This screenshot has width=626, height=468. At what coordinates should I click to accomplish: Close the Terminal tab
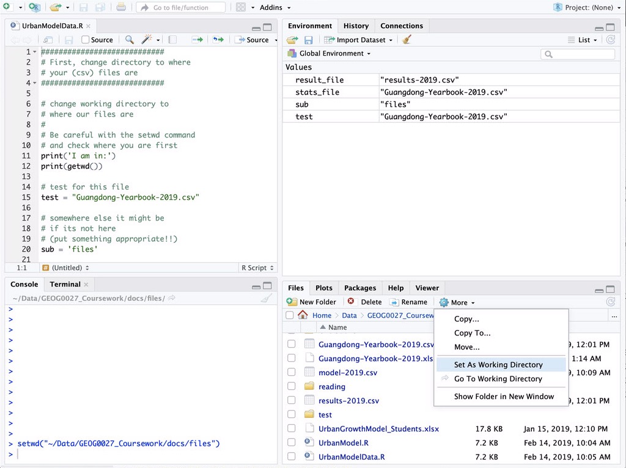pyautogui.click(x=86, y=284)
